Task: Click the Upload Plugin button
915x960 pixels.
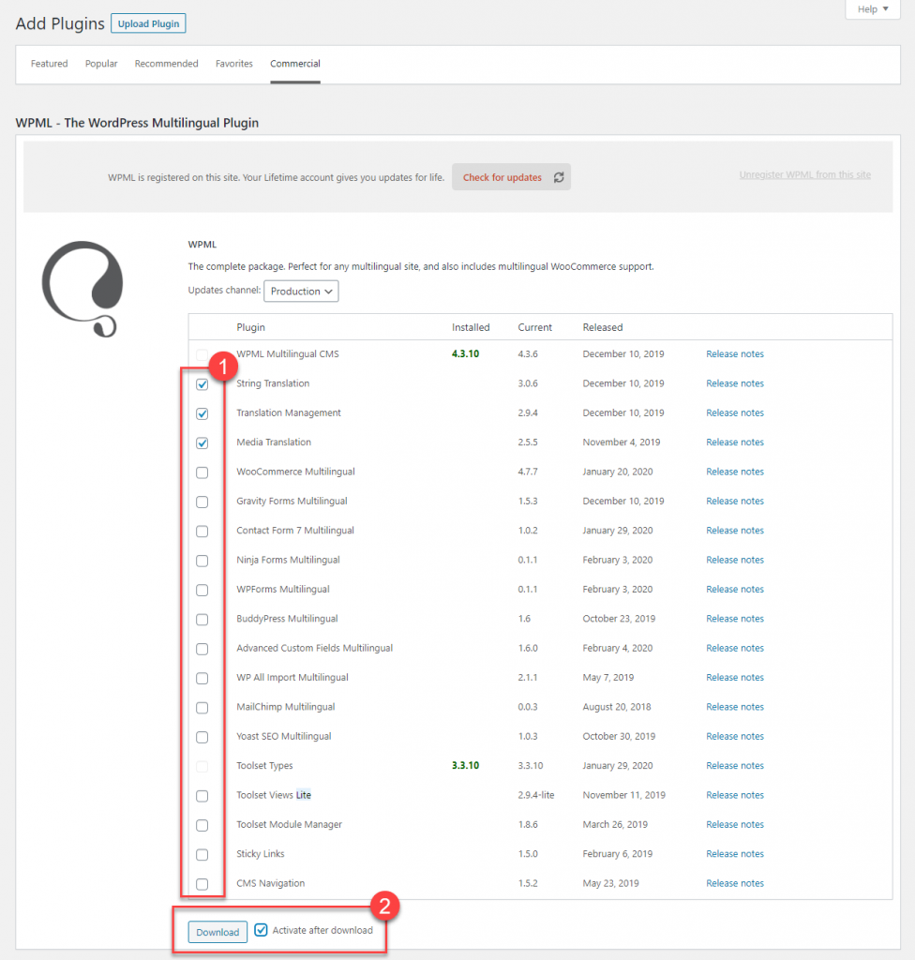Action: (x=148, y=23)
